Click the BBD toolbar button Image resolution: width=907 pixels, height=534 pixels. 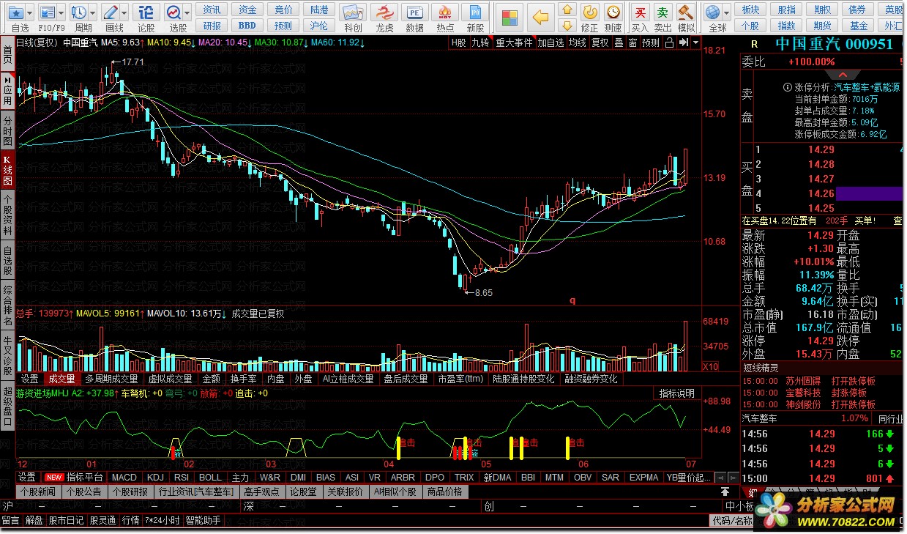tap(247, 25)
